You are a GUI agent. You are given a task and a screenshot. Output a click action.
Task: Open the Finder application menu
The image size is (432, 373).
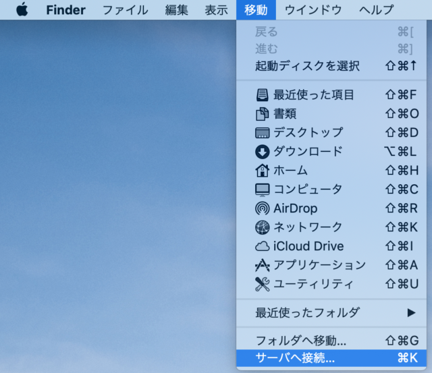pos(65,10)
